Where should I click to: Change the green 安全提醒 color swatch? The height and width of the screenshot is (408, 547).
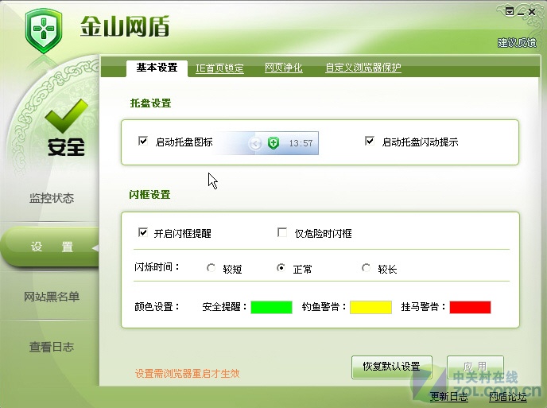[x=271, y=307]
